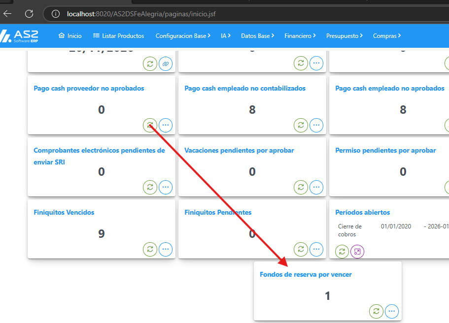The image size is (449, 323).
Task: Click Vacaciones pendientes por aprobar title
Action: point(239,151)
